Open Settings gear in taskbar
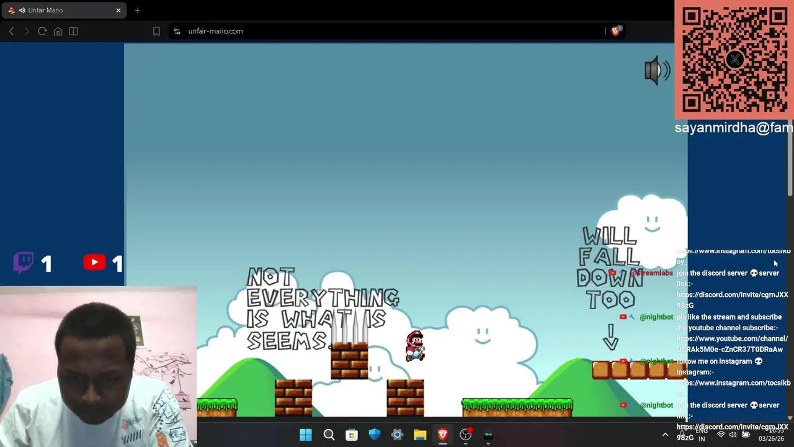 [x=397, y=435]
